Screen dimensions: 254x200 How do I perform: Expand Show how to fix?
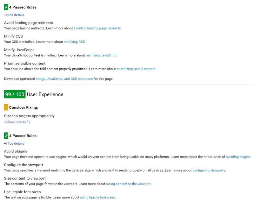(18, 122)
